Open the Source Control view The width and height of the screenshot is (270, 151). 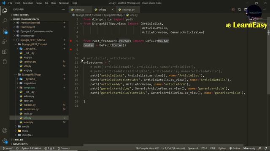(x=5, y=31)
